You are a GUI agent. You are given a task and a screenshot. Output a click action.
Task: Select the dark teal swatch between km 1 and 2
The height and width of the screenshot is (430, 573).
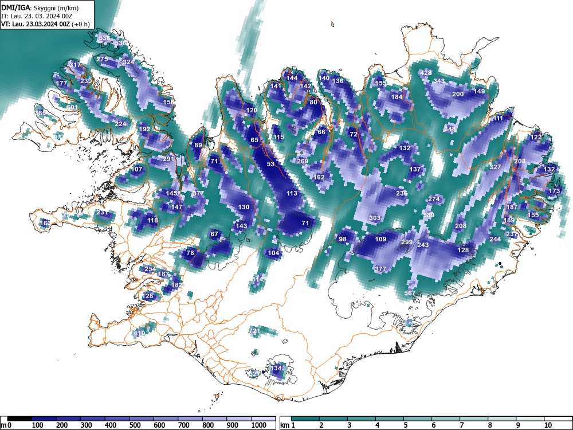click(x=305, y=419)
